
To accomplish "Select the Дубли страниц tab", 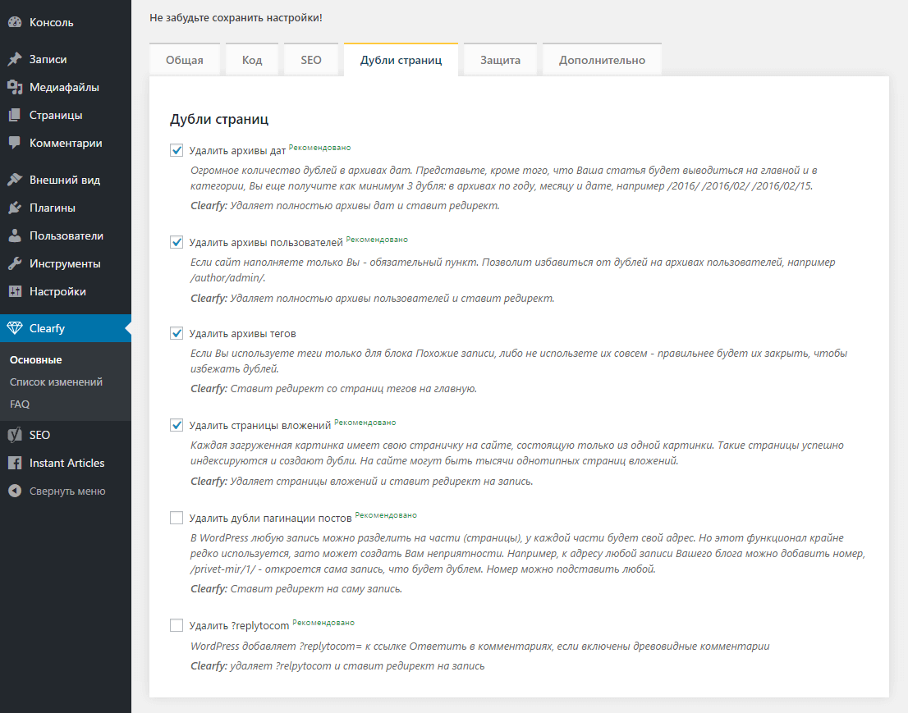I will pos(401,60).
